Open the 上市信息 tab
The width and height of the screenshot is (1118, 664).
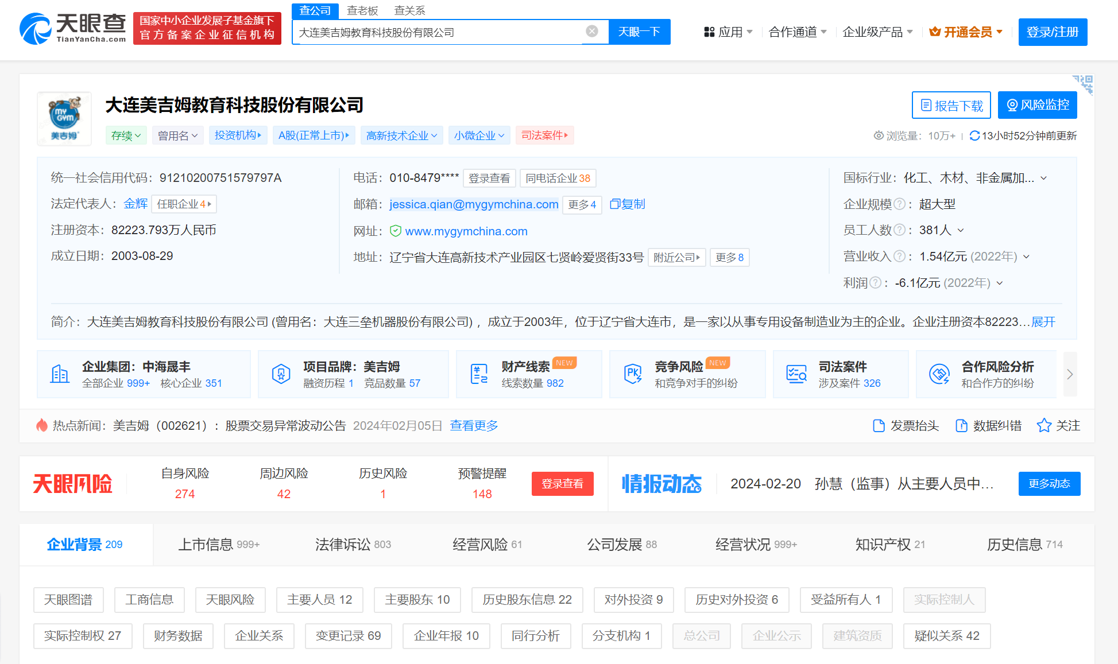coord(219,544)
